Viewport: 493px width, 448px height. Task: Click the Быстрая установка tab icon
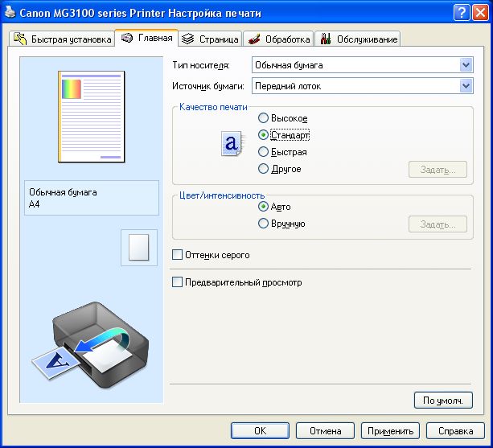pos(20,39)
